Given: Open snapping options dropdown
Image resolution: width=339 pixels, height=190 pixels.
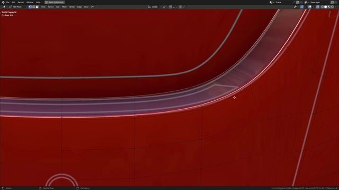Looking at the screenshot, I should [175, 7].
